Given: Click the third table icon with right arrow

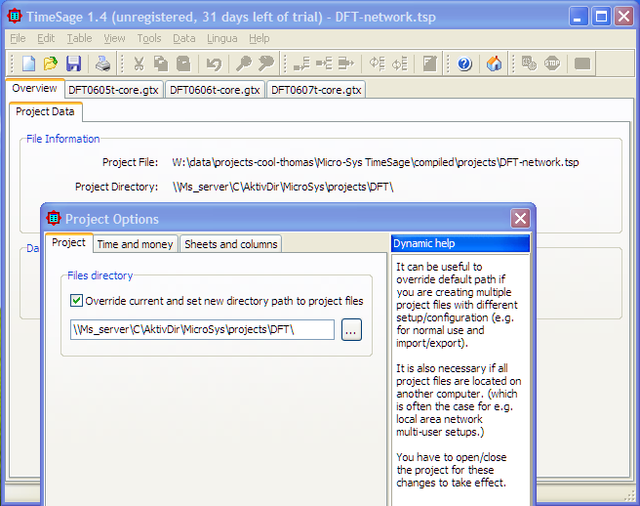Looking at the screenshot, I should point(346,63).
